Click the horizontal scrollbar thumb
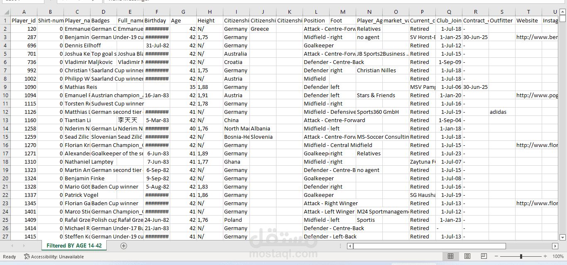 point(430,246)
